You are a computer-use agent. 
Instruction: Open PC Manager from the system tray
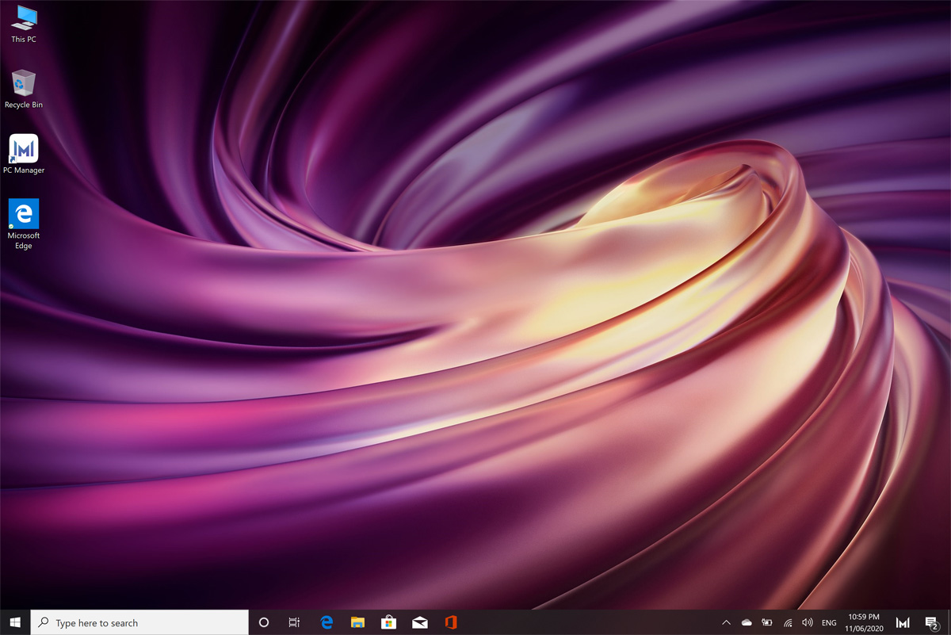pos(903,622)
